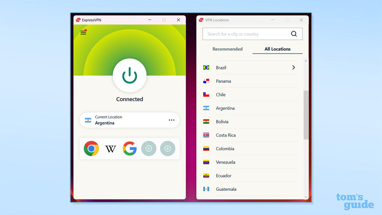Select Costa Rica from the location list
Image resolution: width=382 pixels, height=215 pixels.
click(x=250, y=135)
